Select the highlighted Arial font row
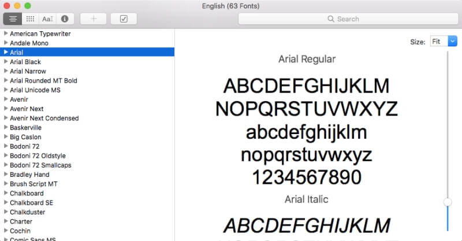462x241 pixels. pyautogui.click(x=87, y=52)
